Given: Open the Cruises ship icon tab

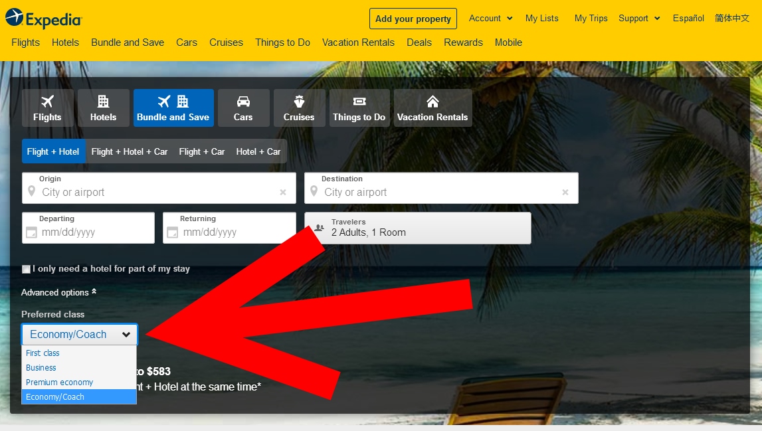Looking at the screenshot, I should click(x=299, y=108).
